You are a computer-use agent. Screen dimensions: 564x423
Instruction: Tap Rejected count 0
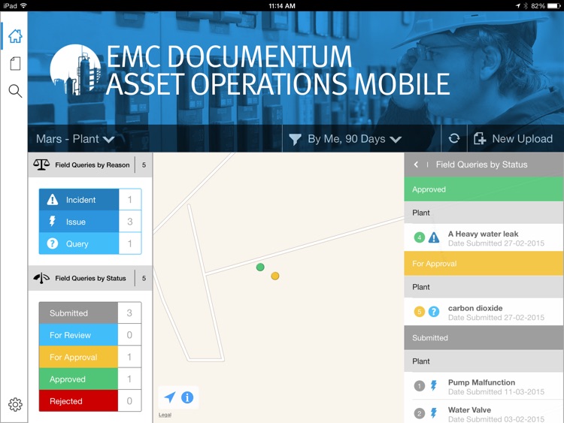[x=129, y=400]
